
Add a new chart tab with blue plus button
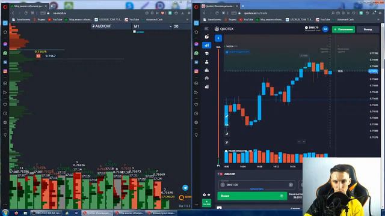[x=218, y=38]
